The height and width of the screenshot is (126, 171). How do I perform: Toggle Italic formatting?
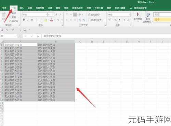point(28,20)
